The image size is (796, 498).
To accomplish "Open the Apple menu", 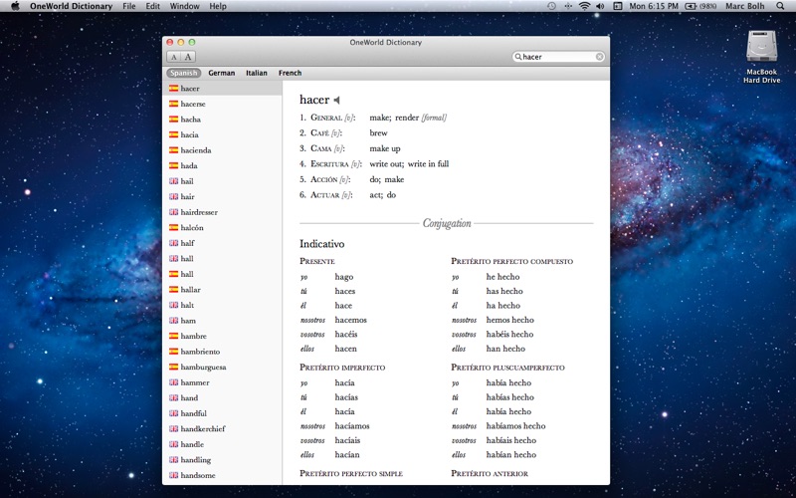I will pos(15,6).
